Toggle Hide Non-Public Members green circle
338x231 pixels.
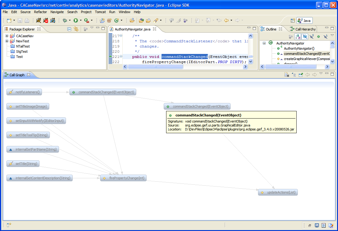(319, 37)
